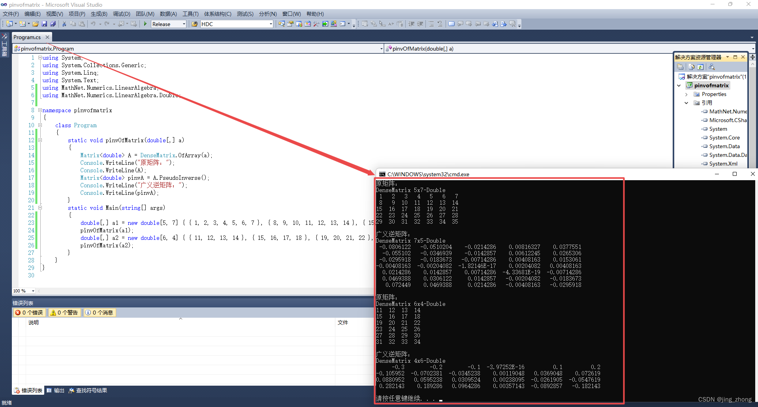Click the Uncomment Selection toolbar icon

tap(440, 24)
